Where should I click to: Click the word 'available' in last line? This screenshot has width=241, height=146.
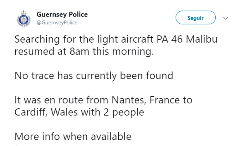point(111,137)
